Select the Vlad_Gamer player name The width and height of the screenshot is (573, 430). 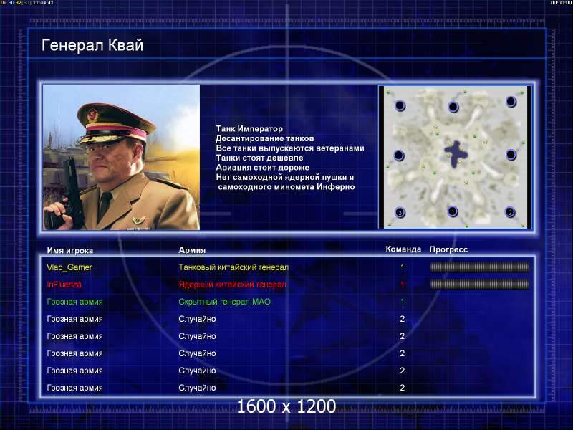click(69, 267)
